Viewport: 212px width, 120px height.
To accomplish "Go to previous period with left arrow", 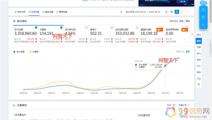I will tap(182, 12).
